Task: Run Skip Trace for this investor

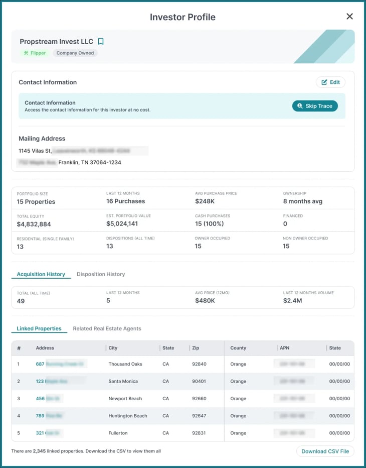Action: click(x=315, y=106)
